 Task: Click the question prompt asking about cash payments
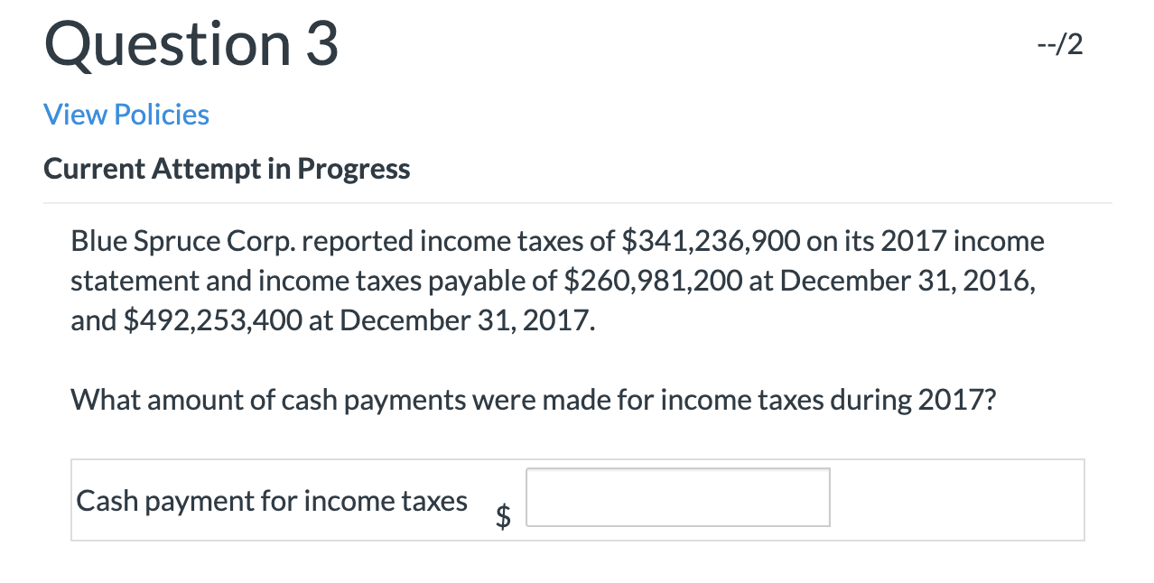pyautogui.click(x=533, y=399)
